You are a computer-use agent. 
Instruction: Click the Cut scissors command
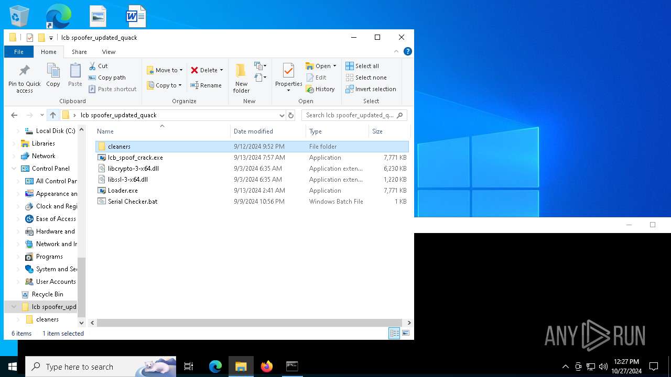point(98,66)
